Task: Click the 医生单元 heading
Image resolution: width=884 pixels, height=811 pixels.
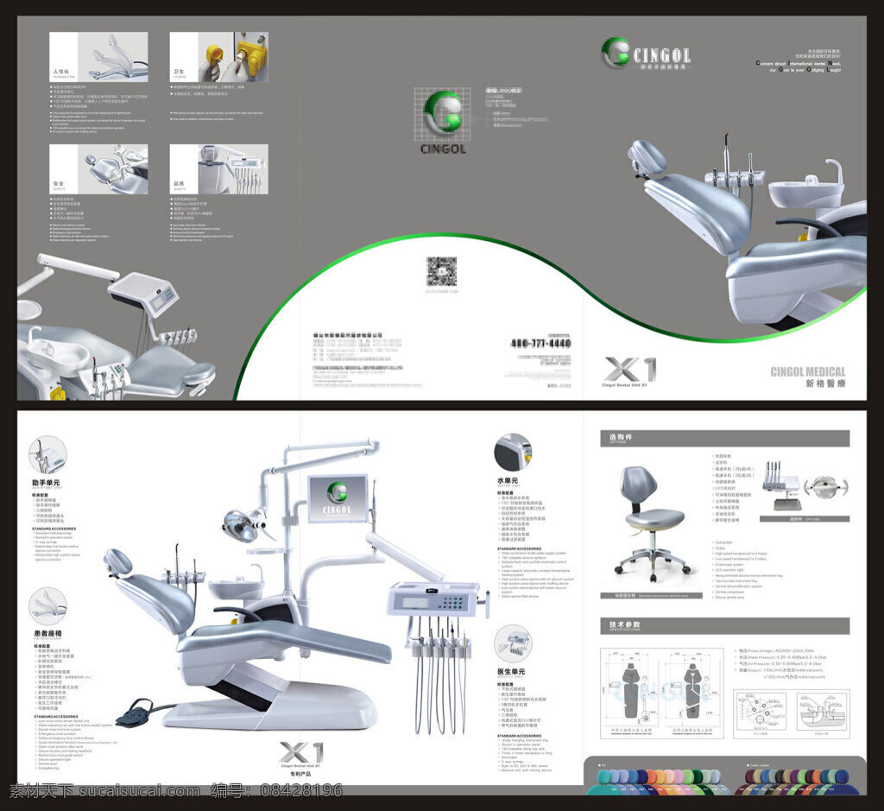Action: [511, 672]
